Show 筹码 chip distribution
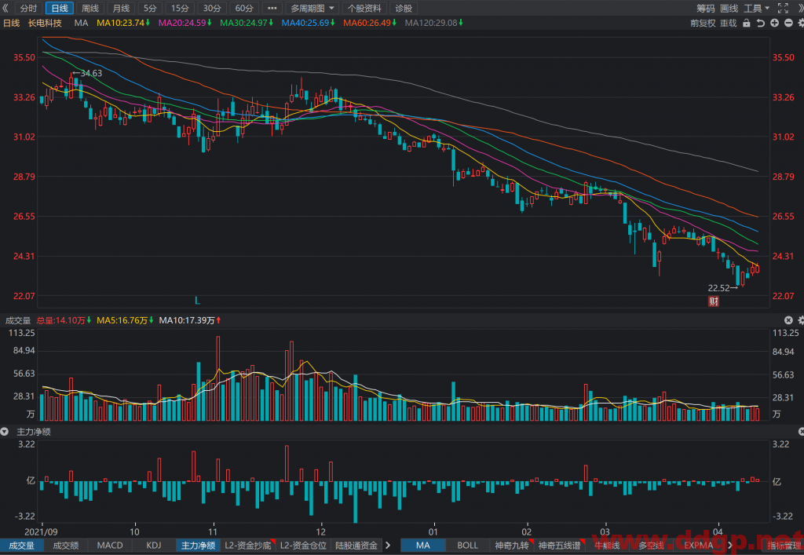 click(706, 8)
